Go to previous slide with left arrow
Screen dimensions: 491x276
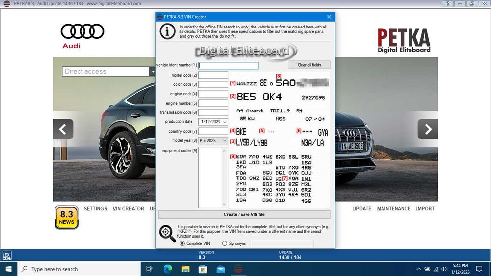click(63, 129)
